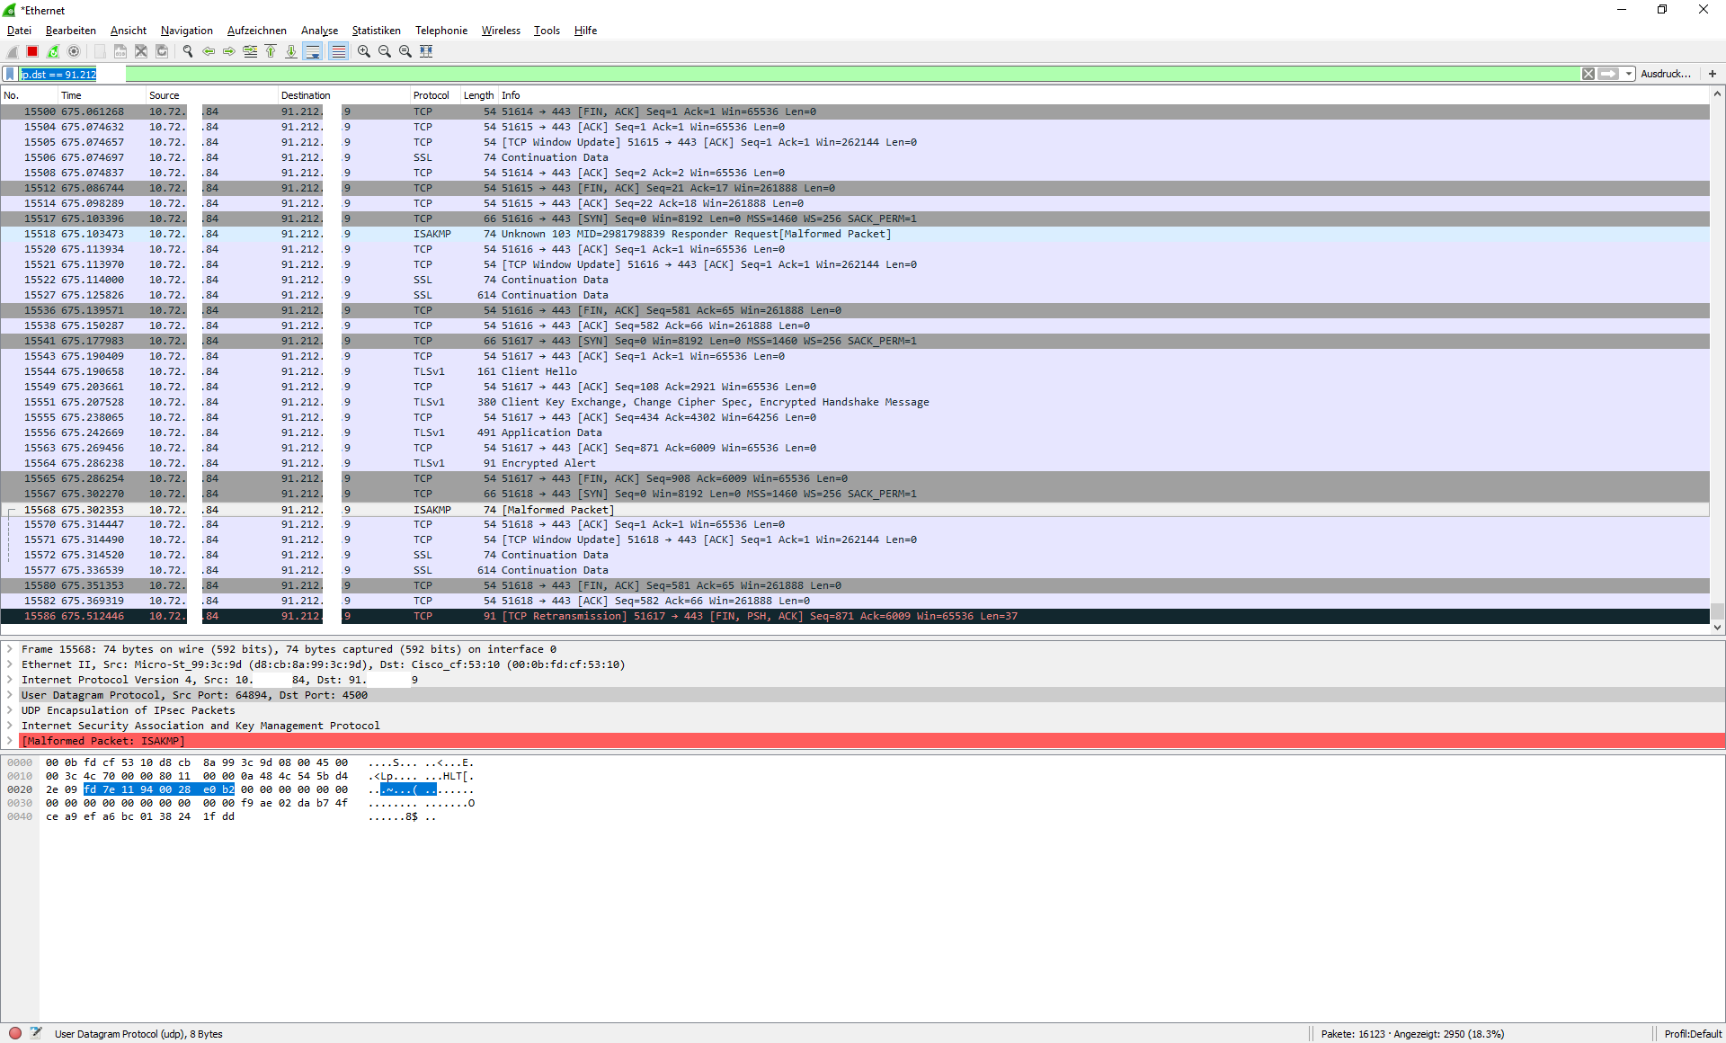Click the packet list vertical scrollbar thumb
Image resolution: width=1726 pixels, height=1043 pixels.
(1717, 611)
